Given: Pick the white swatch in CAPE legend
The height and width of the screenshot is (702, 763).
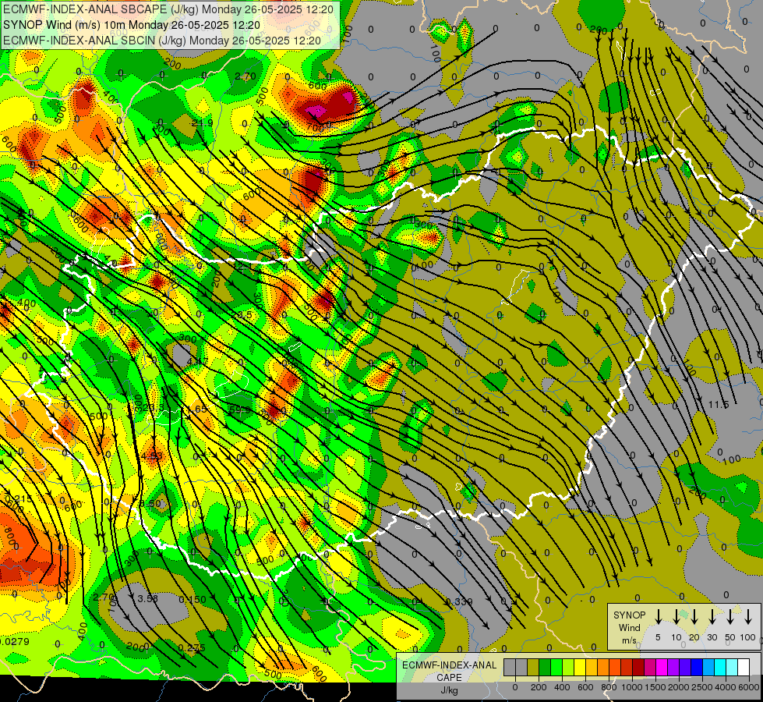Looking at the screenshot, I should (x=743, y=668).
